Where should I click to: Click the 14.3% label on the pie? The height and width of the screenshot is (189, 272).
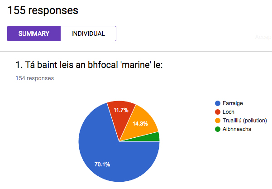pyautogui.click(x=140, y=124)
